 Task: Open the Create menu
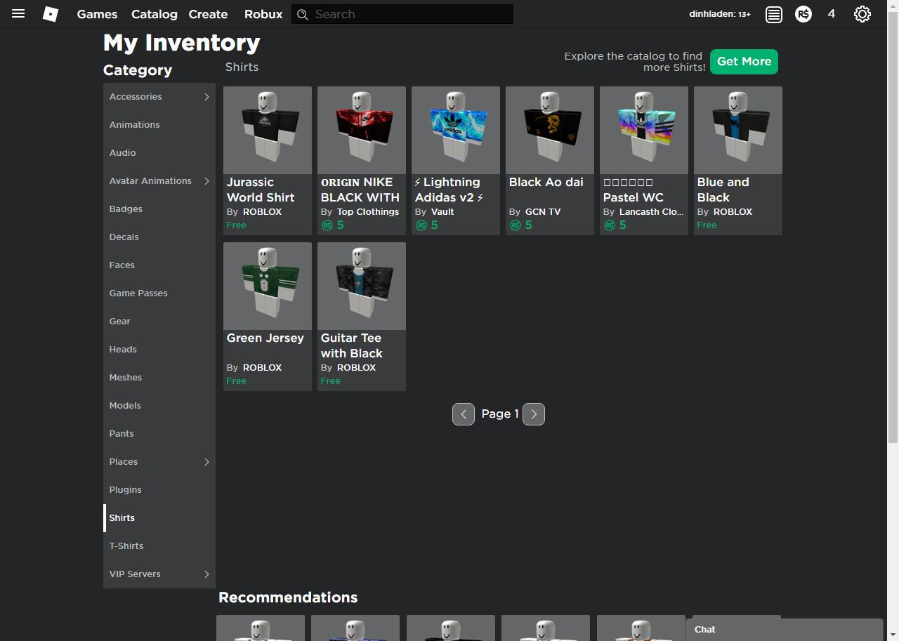click(x=208, y=14)
